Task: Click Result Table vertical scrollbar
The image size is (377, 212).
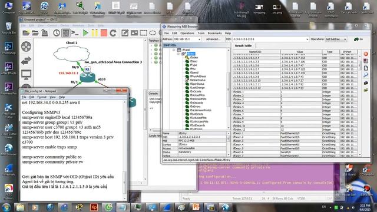Action: pyautogui.click(x=360, y=105)
